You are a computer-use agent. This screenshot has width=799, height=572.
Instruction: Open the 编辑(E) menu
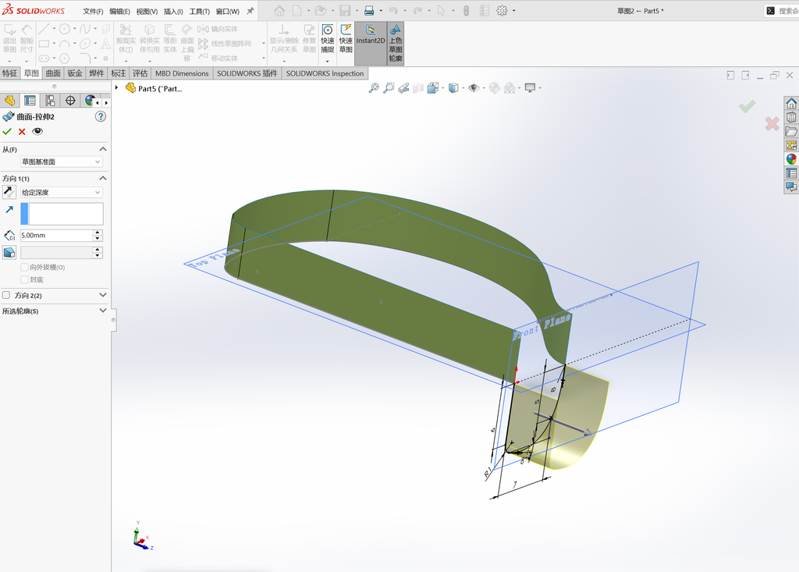click(119, 11)
